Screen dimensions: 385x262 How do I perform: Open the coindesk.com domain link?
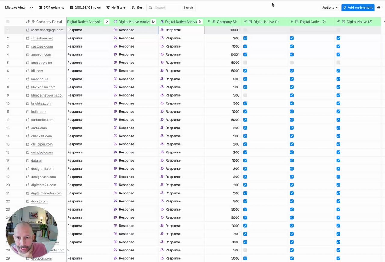coord(42,152)
